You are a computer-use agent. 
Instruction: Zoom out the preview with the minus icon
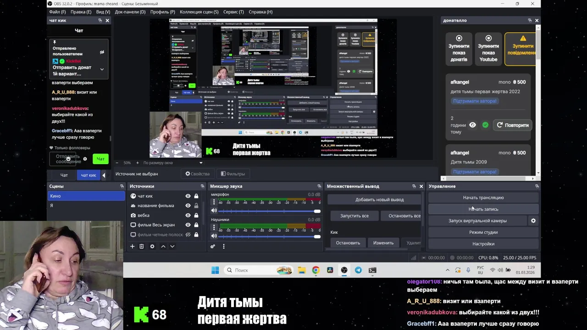117,163
